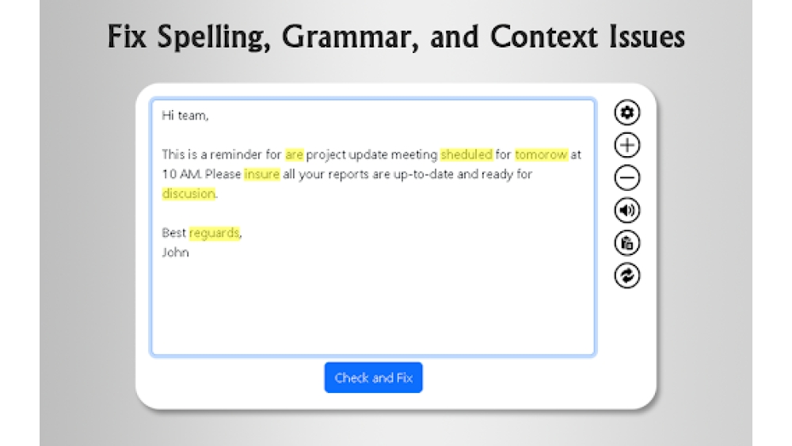Increase text size with the plus icon
This screenshot has height=446, width=792.
click(x=626, y=145)
